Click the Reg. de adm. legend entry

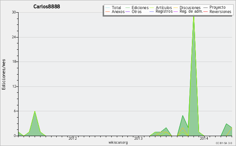191,11
